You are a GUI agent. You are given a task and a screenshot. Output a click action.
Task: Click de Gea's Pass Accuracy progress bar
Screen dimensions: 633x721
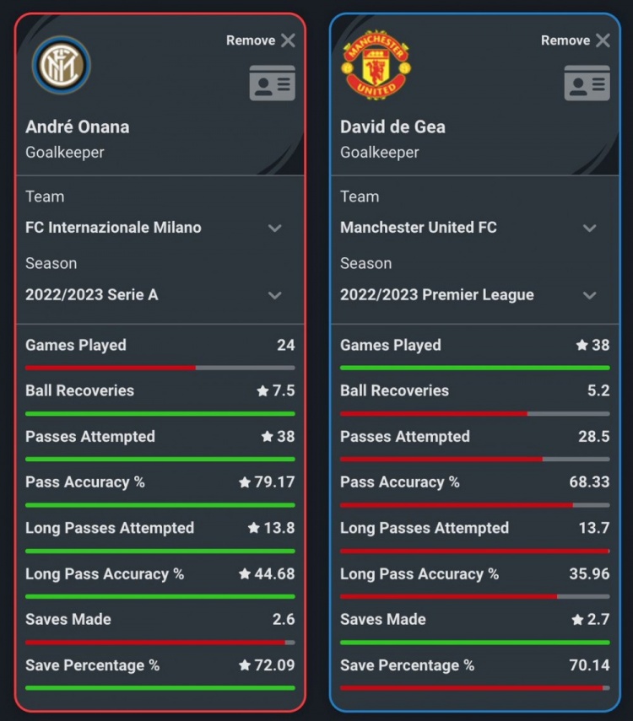tap(475, 505)
